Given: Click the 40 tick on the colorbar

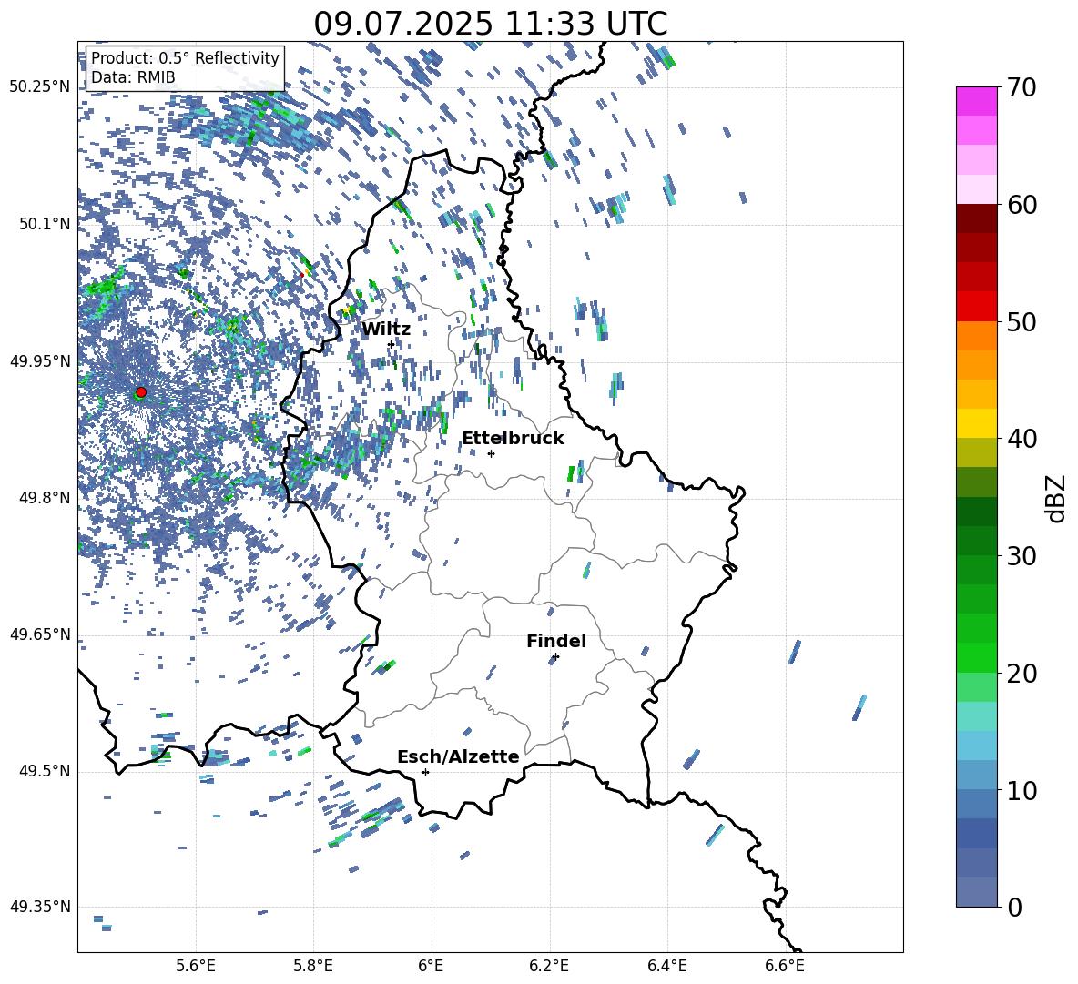Looking at the screenshot, I should 1022,439.
